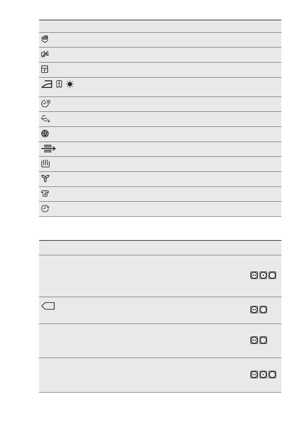Select the muted speaker buzzer icon
293x423 pixels.
click(x=45, y=54)
